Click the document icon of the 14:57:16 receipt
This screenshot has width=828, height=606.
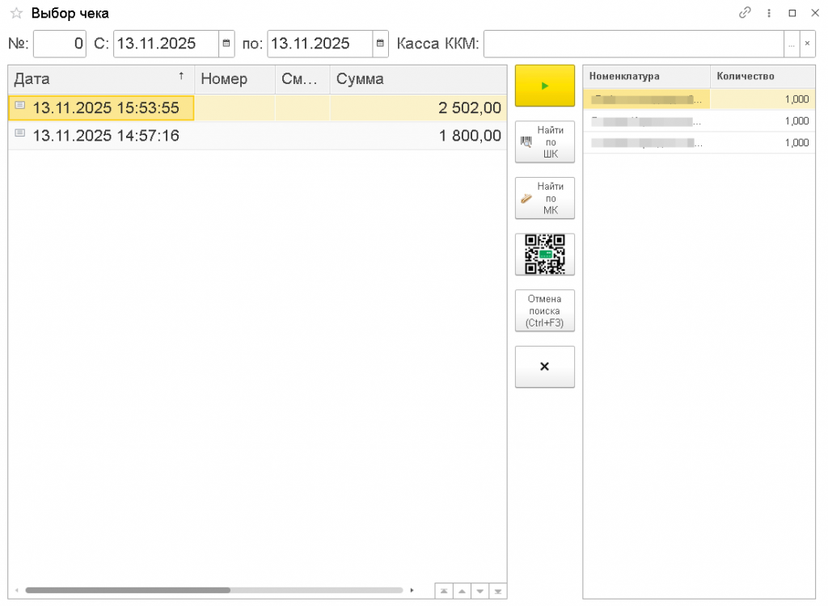coord(20,133)
